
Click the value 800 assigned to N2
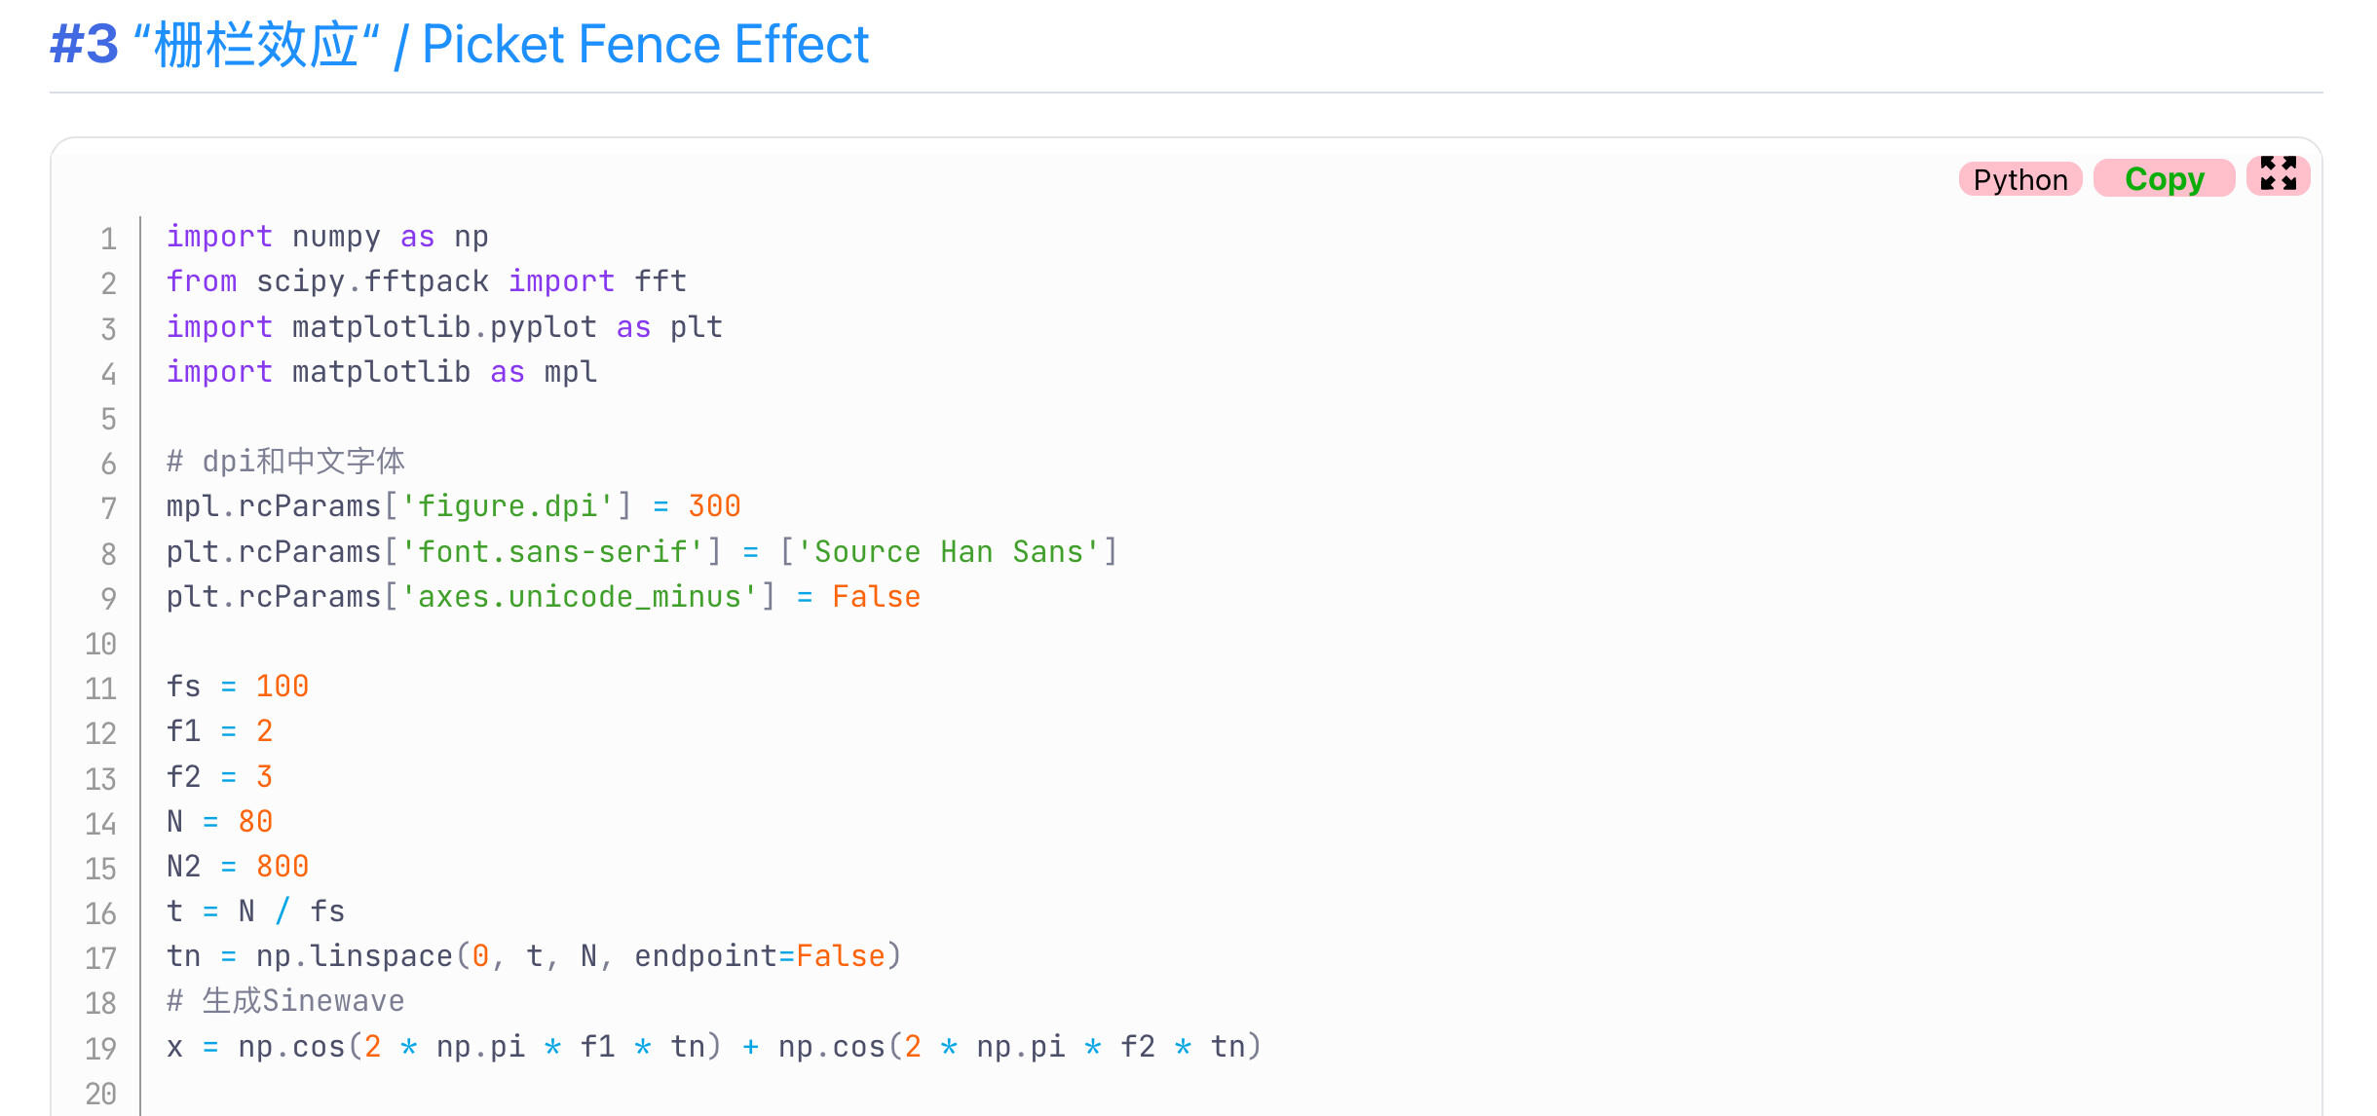point(283,867)
